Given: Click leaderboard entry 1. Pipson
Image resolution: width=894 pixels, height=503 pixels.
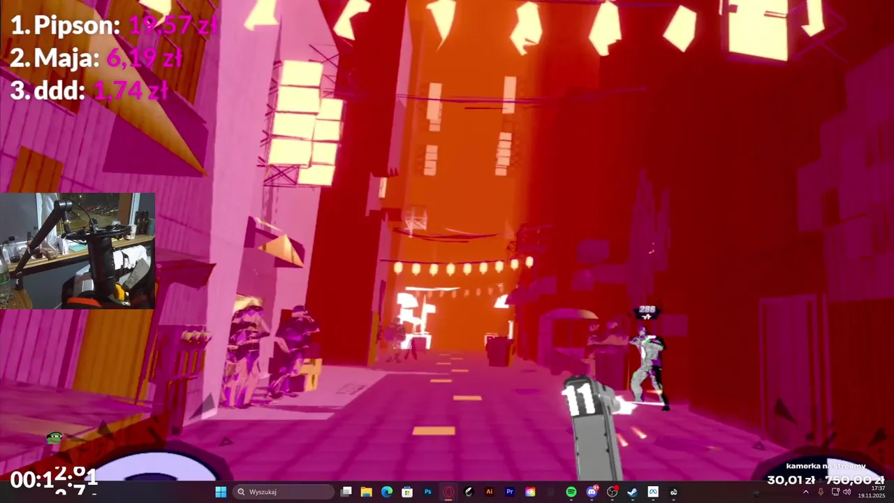Looking at the screenshot, I should point(65,25).
